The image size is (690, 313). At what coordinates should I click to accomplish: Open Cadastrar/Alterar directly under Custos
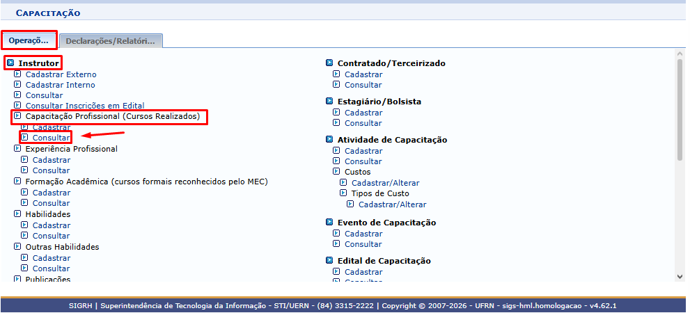[386, 183]
